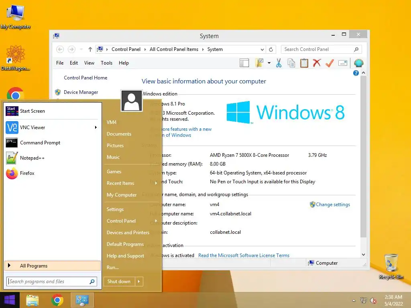Launch Command Prompt from Start menu
Viewport: 411px width, 308px height.
coord(53,143)
